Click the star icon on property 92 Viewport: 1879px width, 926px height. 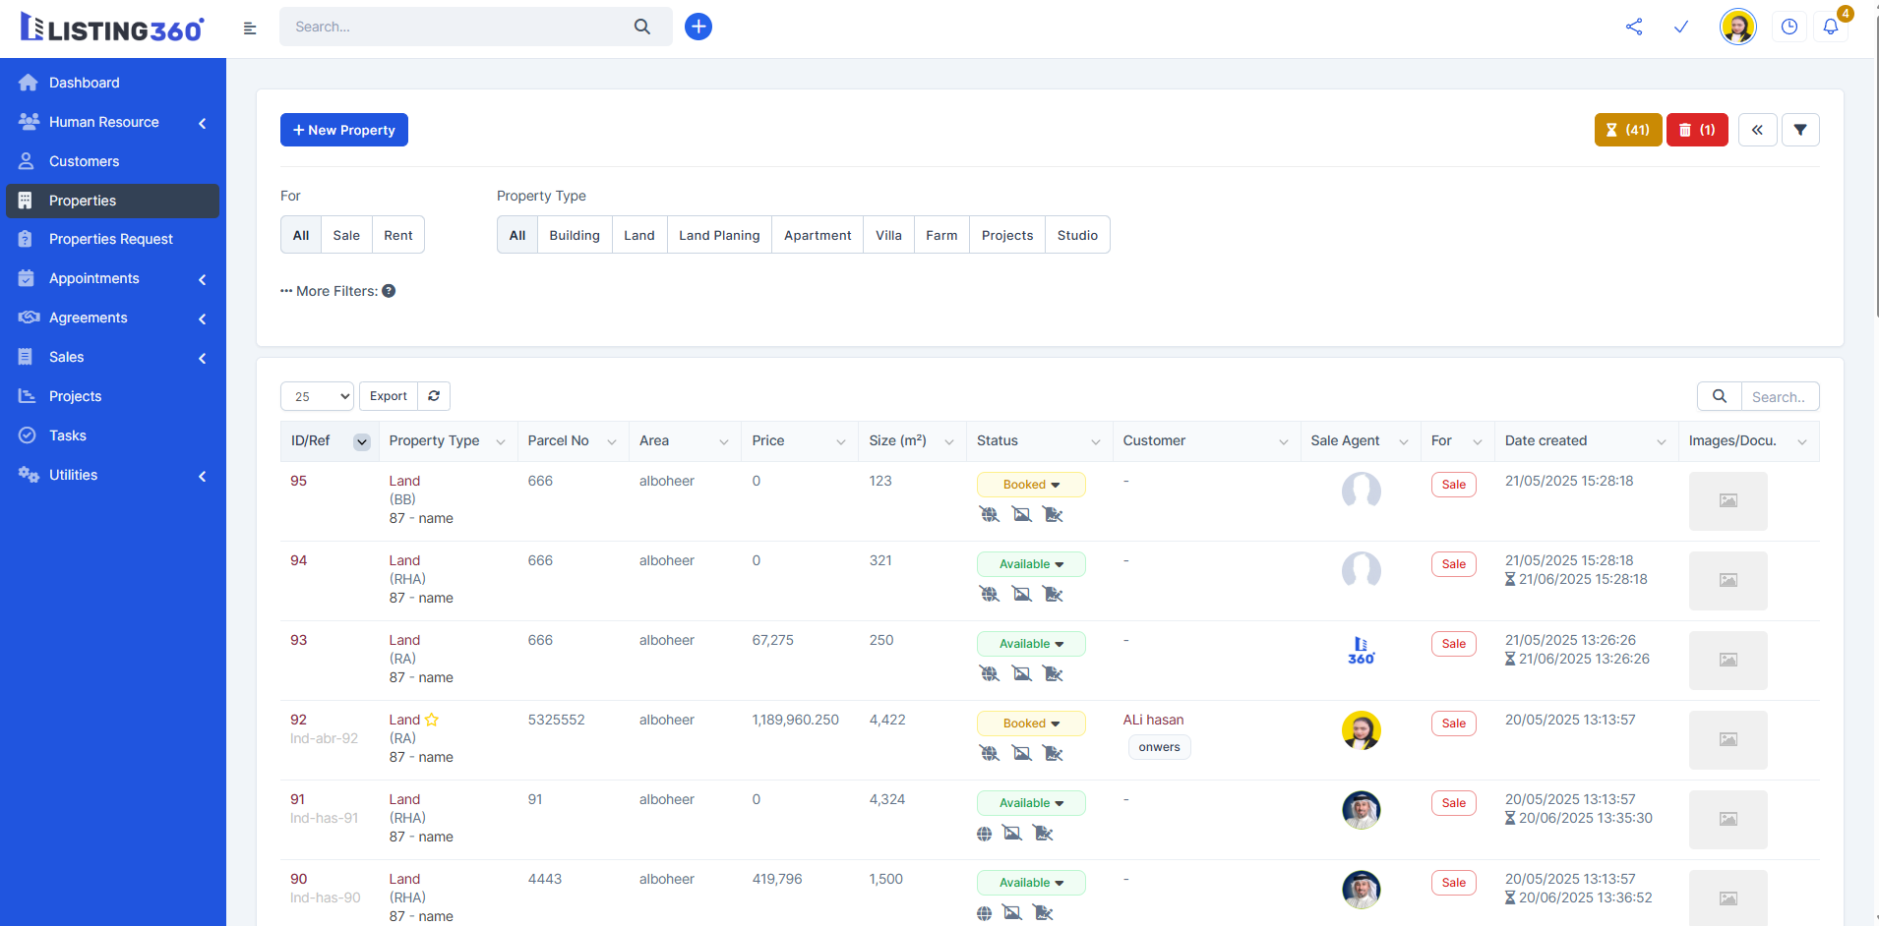pos(432,720)
